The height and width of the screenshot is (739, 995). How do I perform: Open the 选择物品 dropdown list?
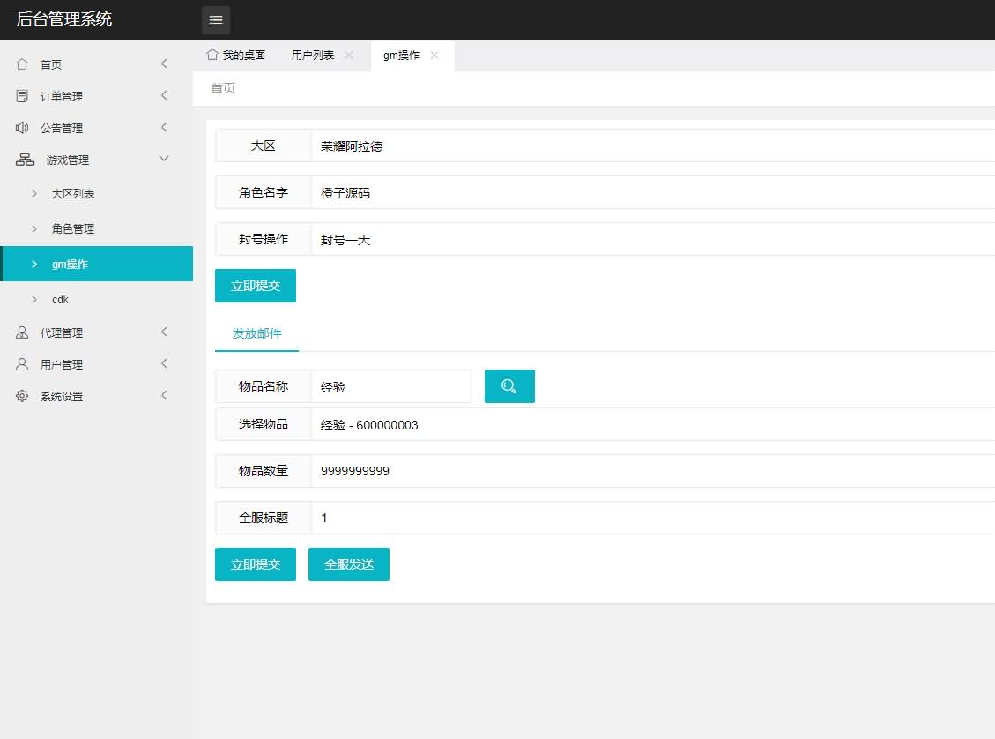652,425
